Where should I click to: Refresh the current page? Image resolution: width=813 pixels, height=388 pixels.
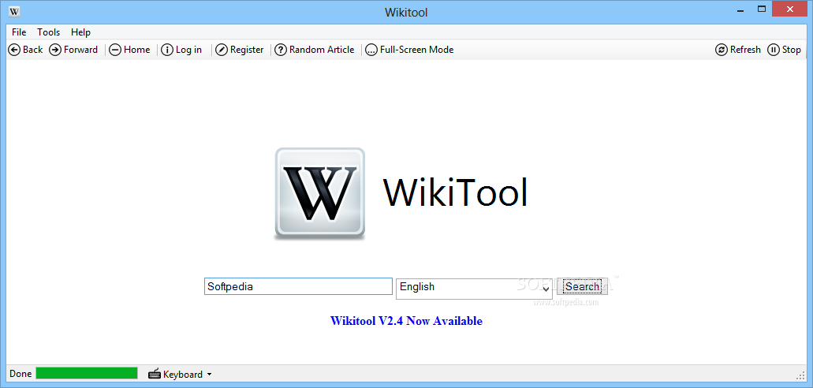[x=738, y=50]
